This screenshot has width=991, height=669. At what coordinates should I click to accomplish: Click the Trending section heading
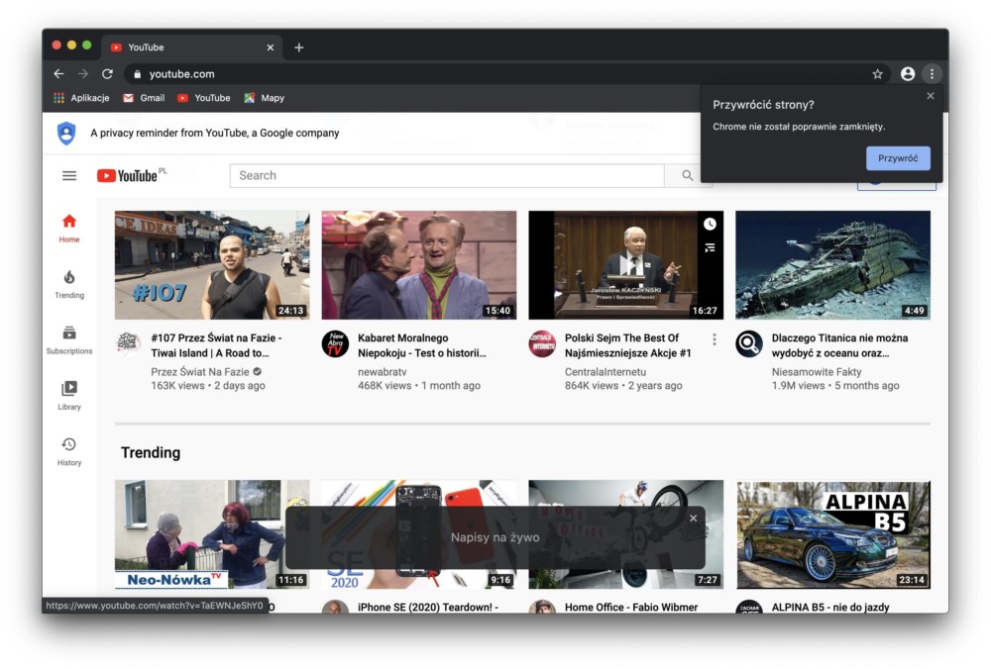(151, 452)
